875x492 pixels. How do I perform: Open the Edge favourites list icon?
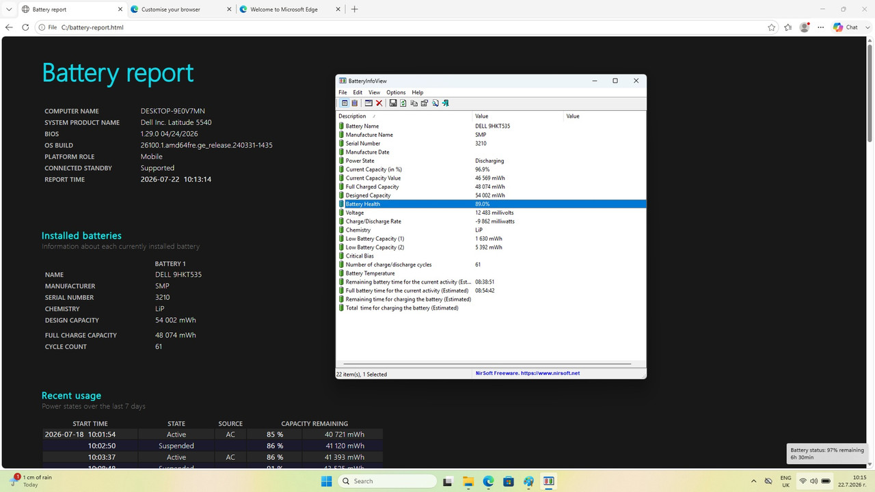pyautogui.click(x=788, y=27)
